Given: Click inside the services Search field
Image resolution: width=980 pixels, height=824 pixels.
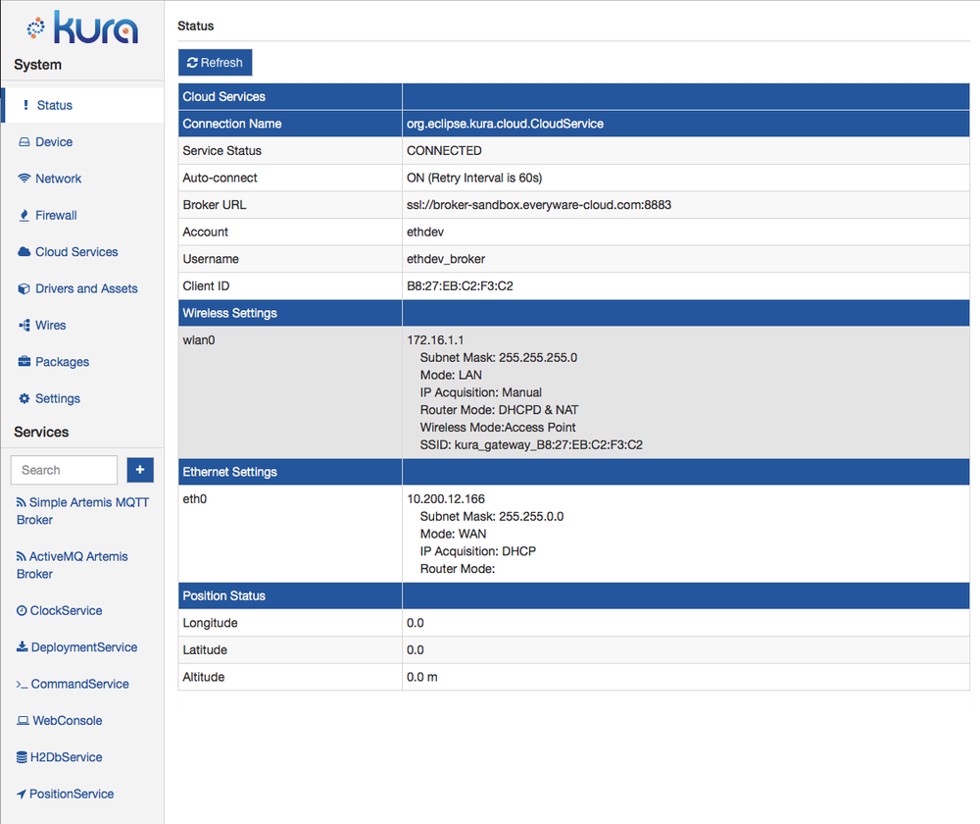Looking at the screenshot, I should [x=62, y=470].
